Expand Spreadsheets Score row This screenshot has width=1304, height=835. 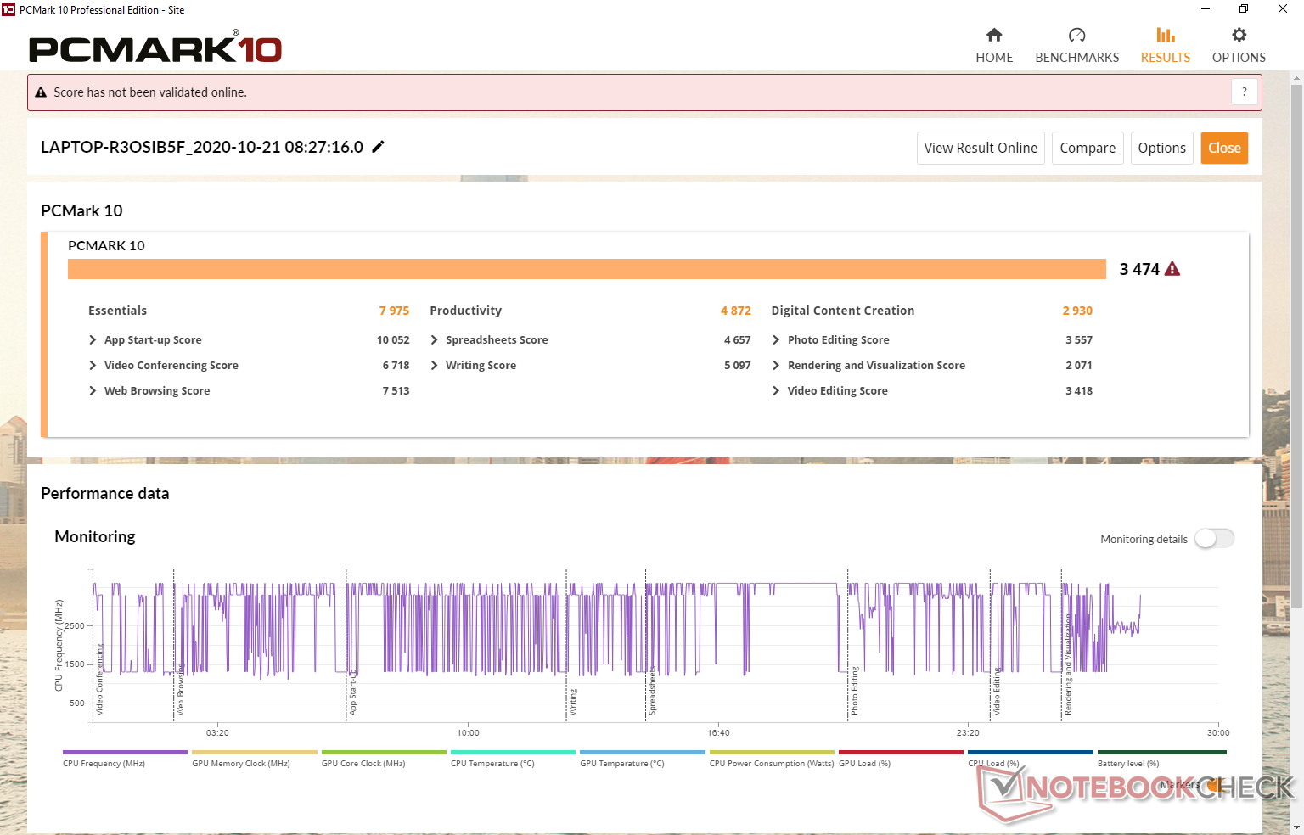435,340
